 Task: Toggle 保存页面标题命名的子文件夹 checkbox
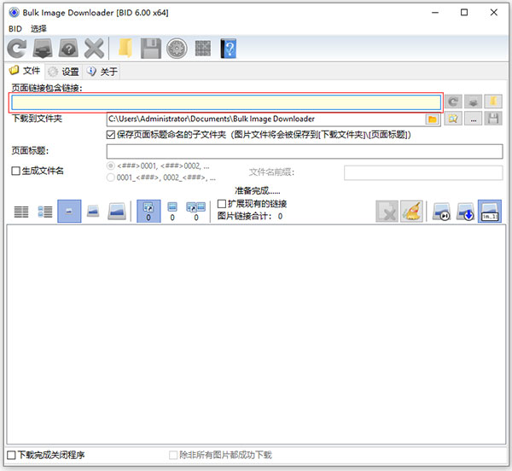[111, 135]
